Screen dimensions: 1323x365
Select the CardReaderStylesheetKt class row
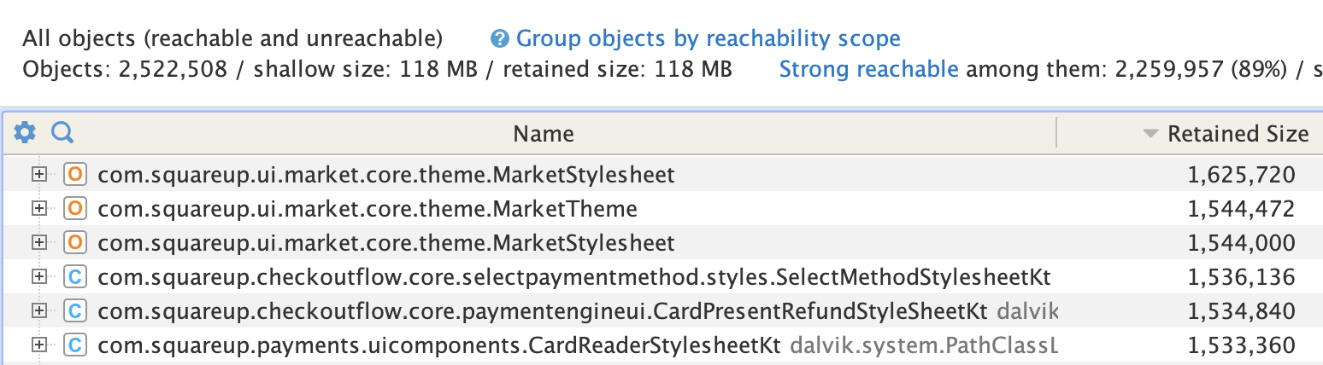coord(661,345)
